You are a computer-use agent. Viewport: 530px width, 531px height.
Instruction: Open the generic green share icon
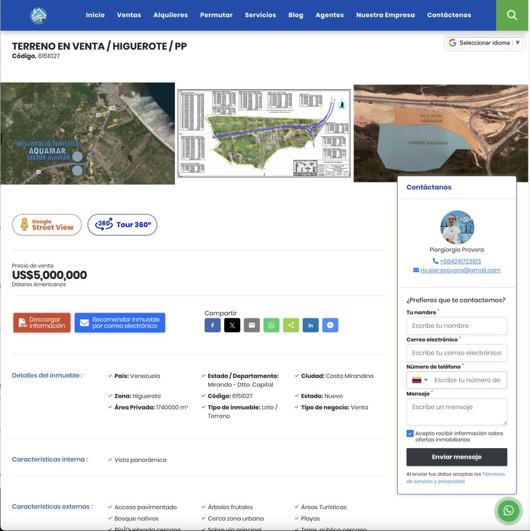[x=291, y=325]
